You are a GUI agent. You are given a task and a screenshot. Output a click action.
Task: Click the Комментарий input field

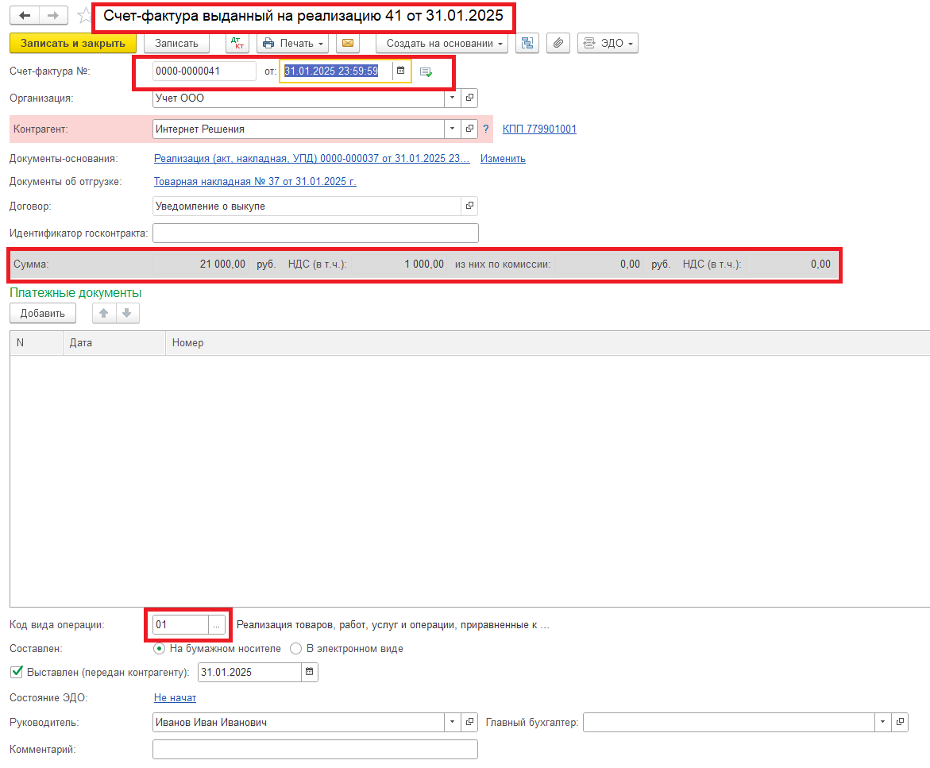point(315,750)
